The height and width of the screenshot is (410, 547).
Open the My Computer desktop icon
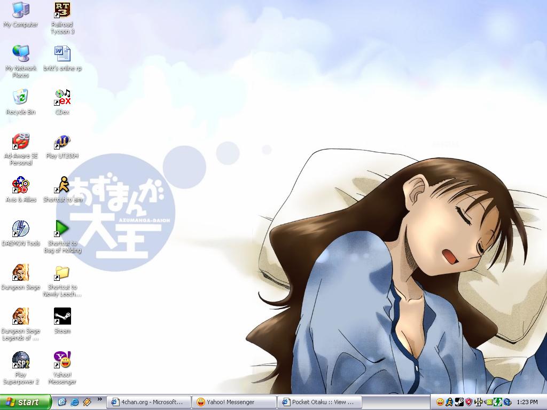(21, 15)
